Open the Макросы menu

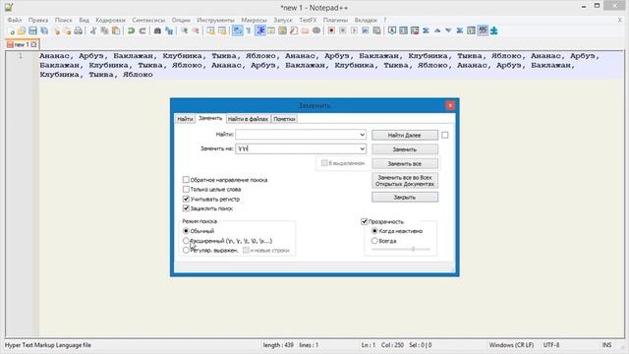pos(254,20)
